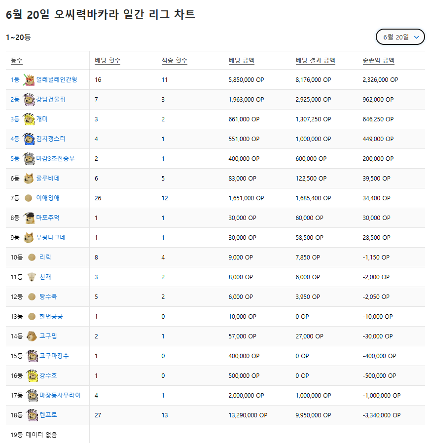Sort by the 베팅 금액 column header
The height and width of the screenshot is (443, 430).
pos(242,61)
